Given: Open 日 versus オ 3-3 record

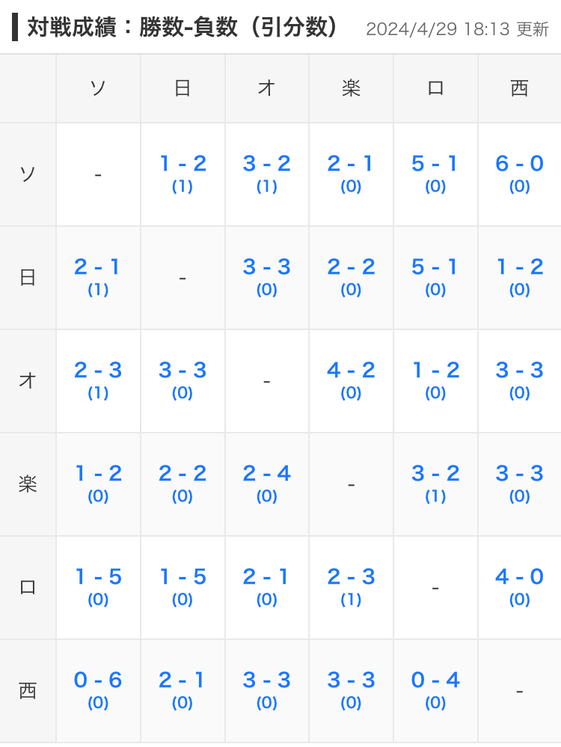Looking at the screenshot, I should coord(266,267).
